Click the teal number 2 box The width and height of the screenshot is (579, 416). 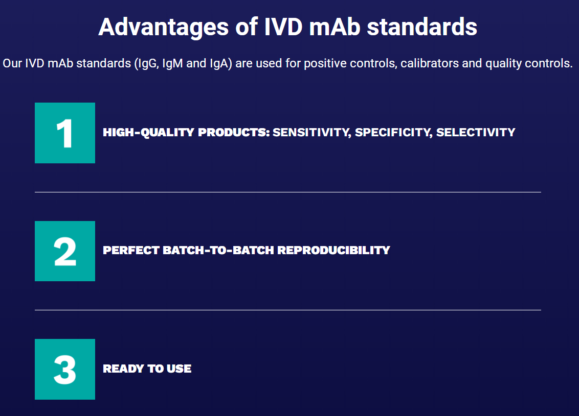click(65, 251)
